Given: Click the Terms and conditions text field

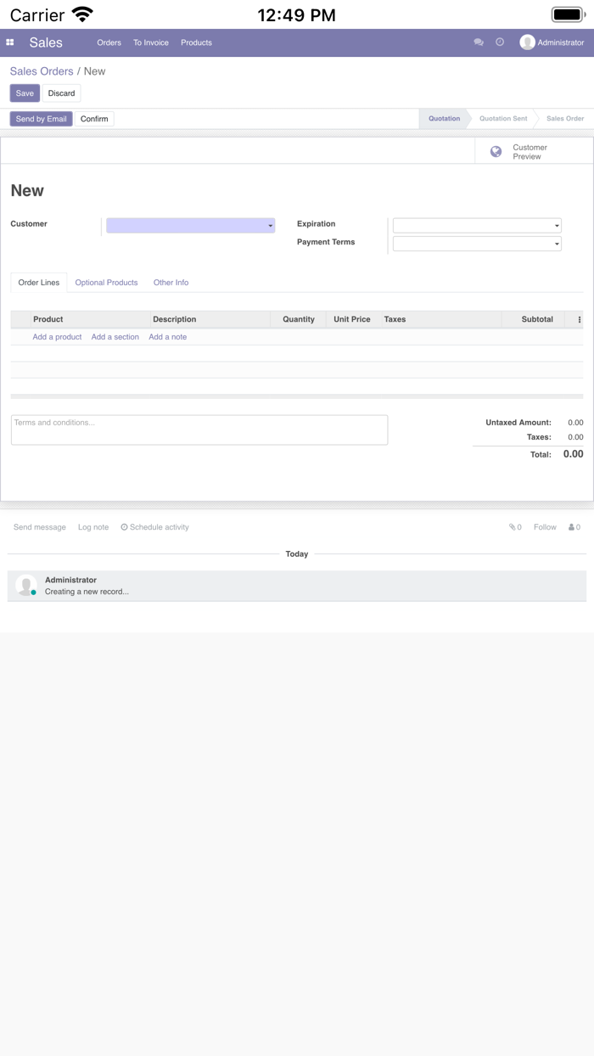Looking at the screenshot, I should (199, 430).
